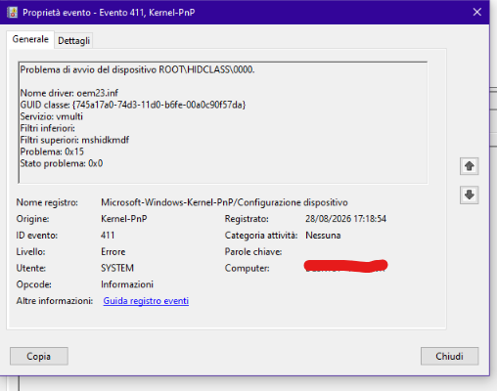
Task: Click the up arrow previous event button
Action: [x=469, y=166]
